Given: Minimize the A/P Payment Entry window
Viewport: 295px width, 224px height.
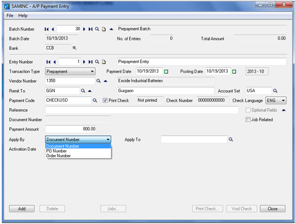Looking at the screenshot, I should tap(261, 4).
